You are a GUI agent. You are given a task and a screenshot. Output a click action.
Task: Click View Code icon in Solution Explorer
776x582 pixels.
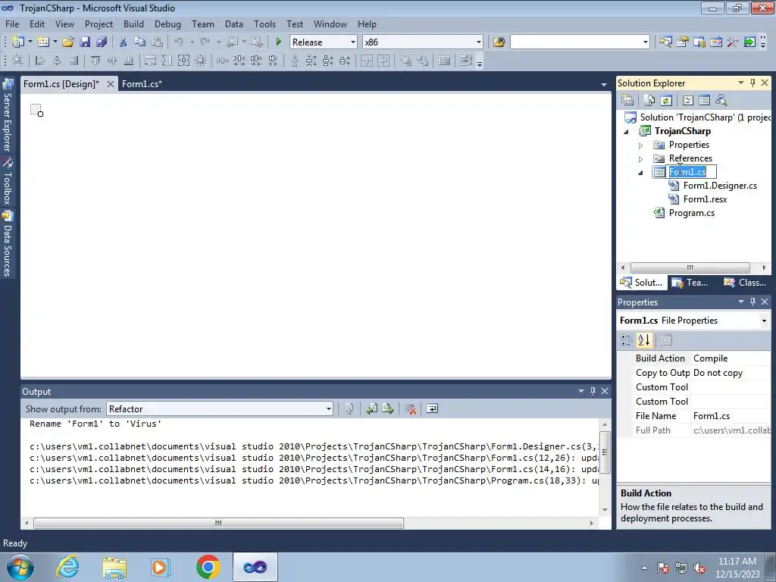[x=688, y=101]
